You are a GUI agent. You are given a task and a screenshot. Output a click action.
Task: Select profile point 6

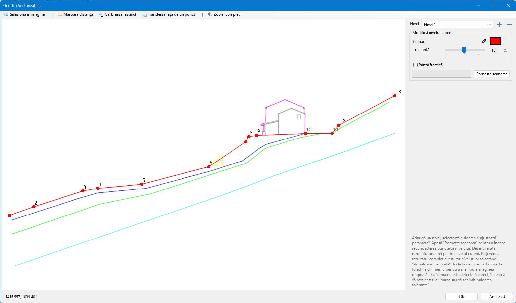click(209, 167)
